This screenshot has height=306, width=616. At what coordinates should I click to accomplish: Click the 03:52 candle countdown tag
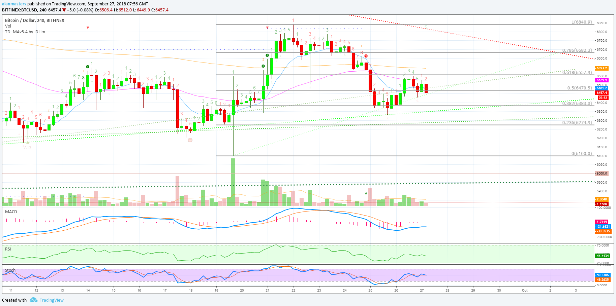pos(602,98)
